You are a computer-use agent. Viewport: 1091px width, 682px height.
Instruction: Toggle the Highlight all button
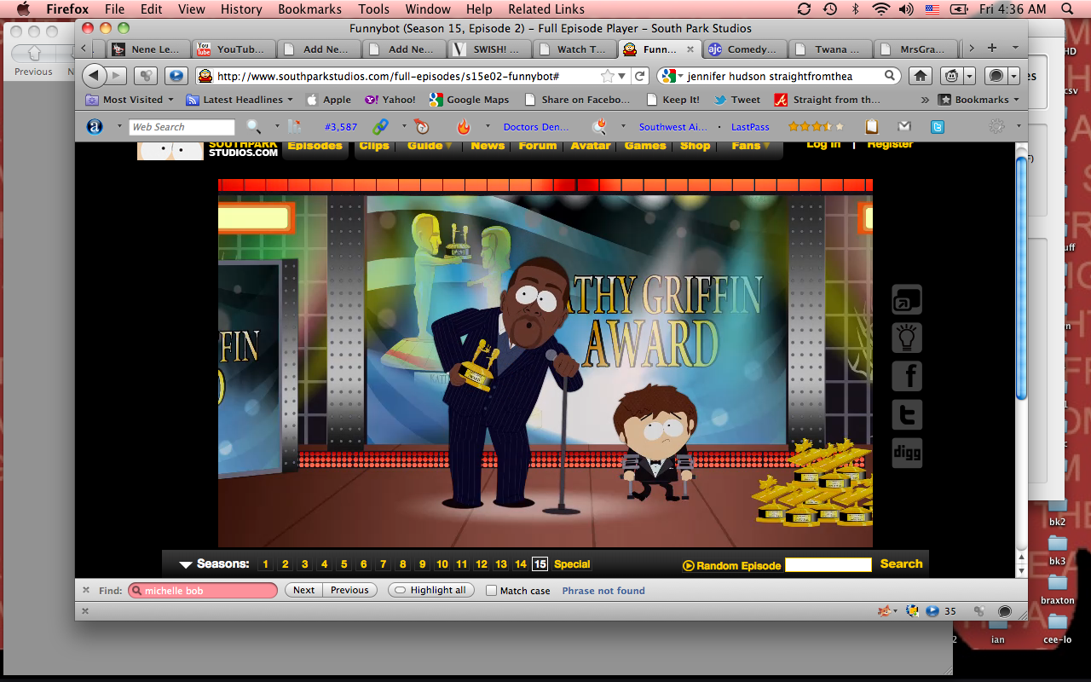pyautogui.click(x=431, y=590)
